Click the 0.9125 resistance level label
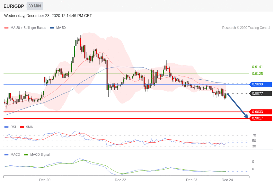273x185 pixels. point(258,74)
